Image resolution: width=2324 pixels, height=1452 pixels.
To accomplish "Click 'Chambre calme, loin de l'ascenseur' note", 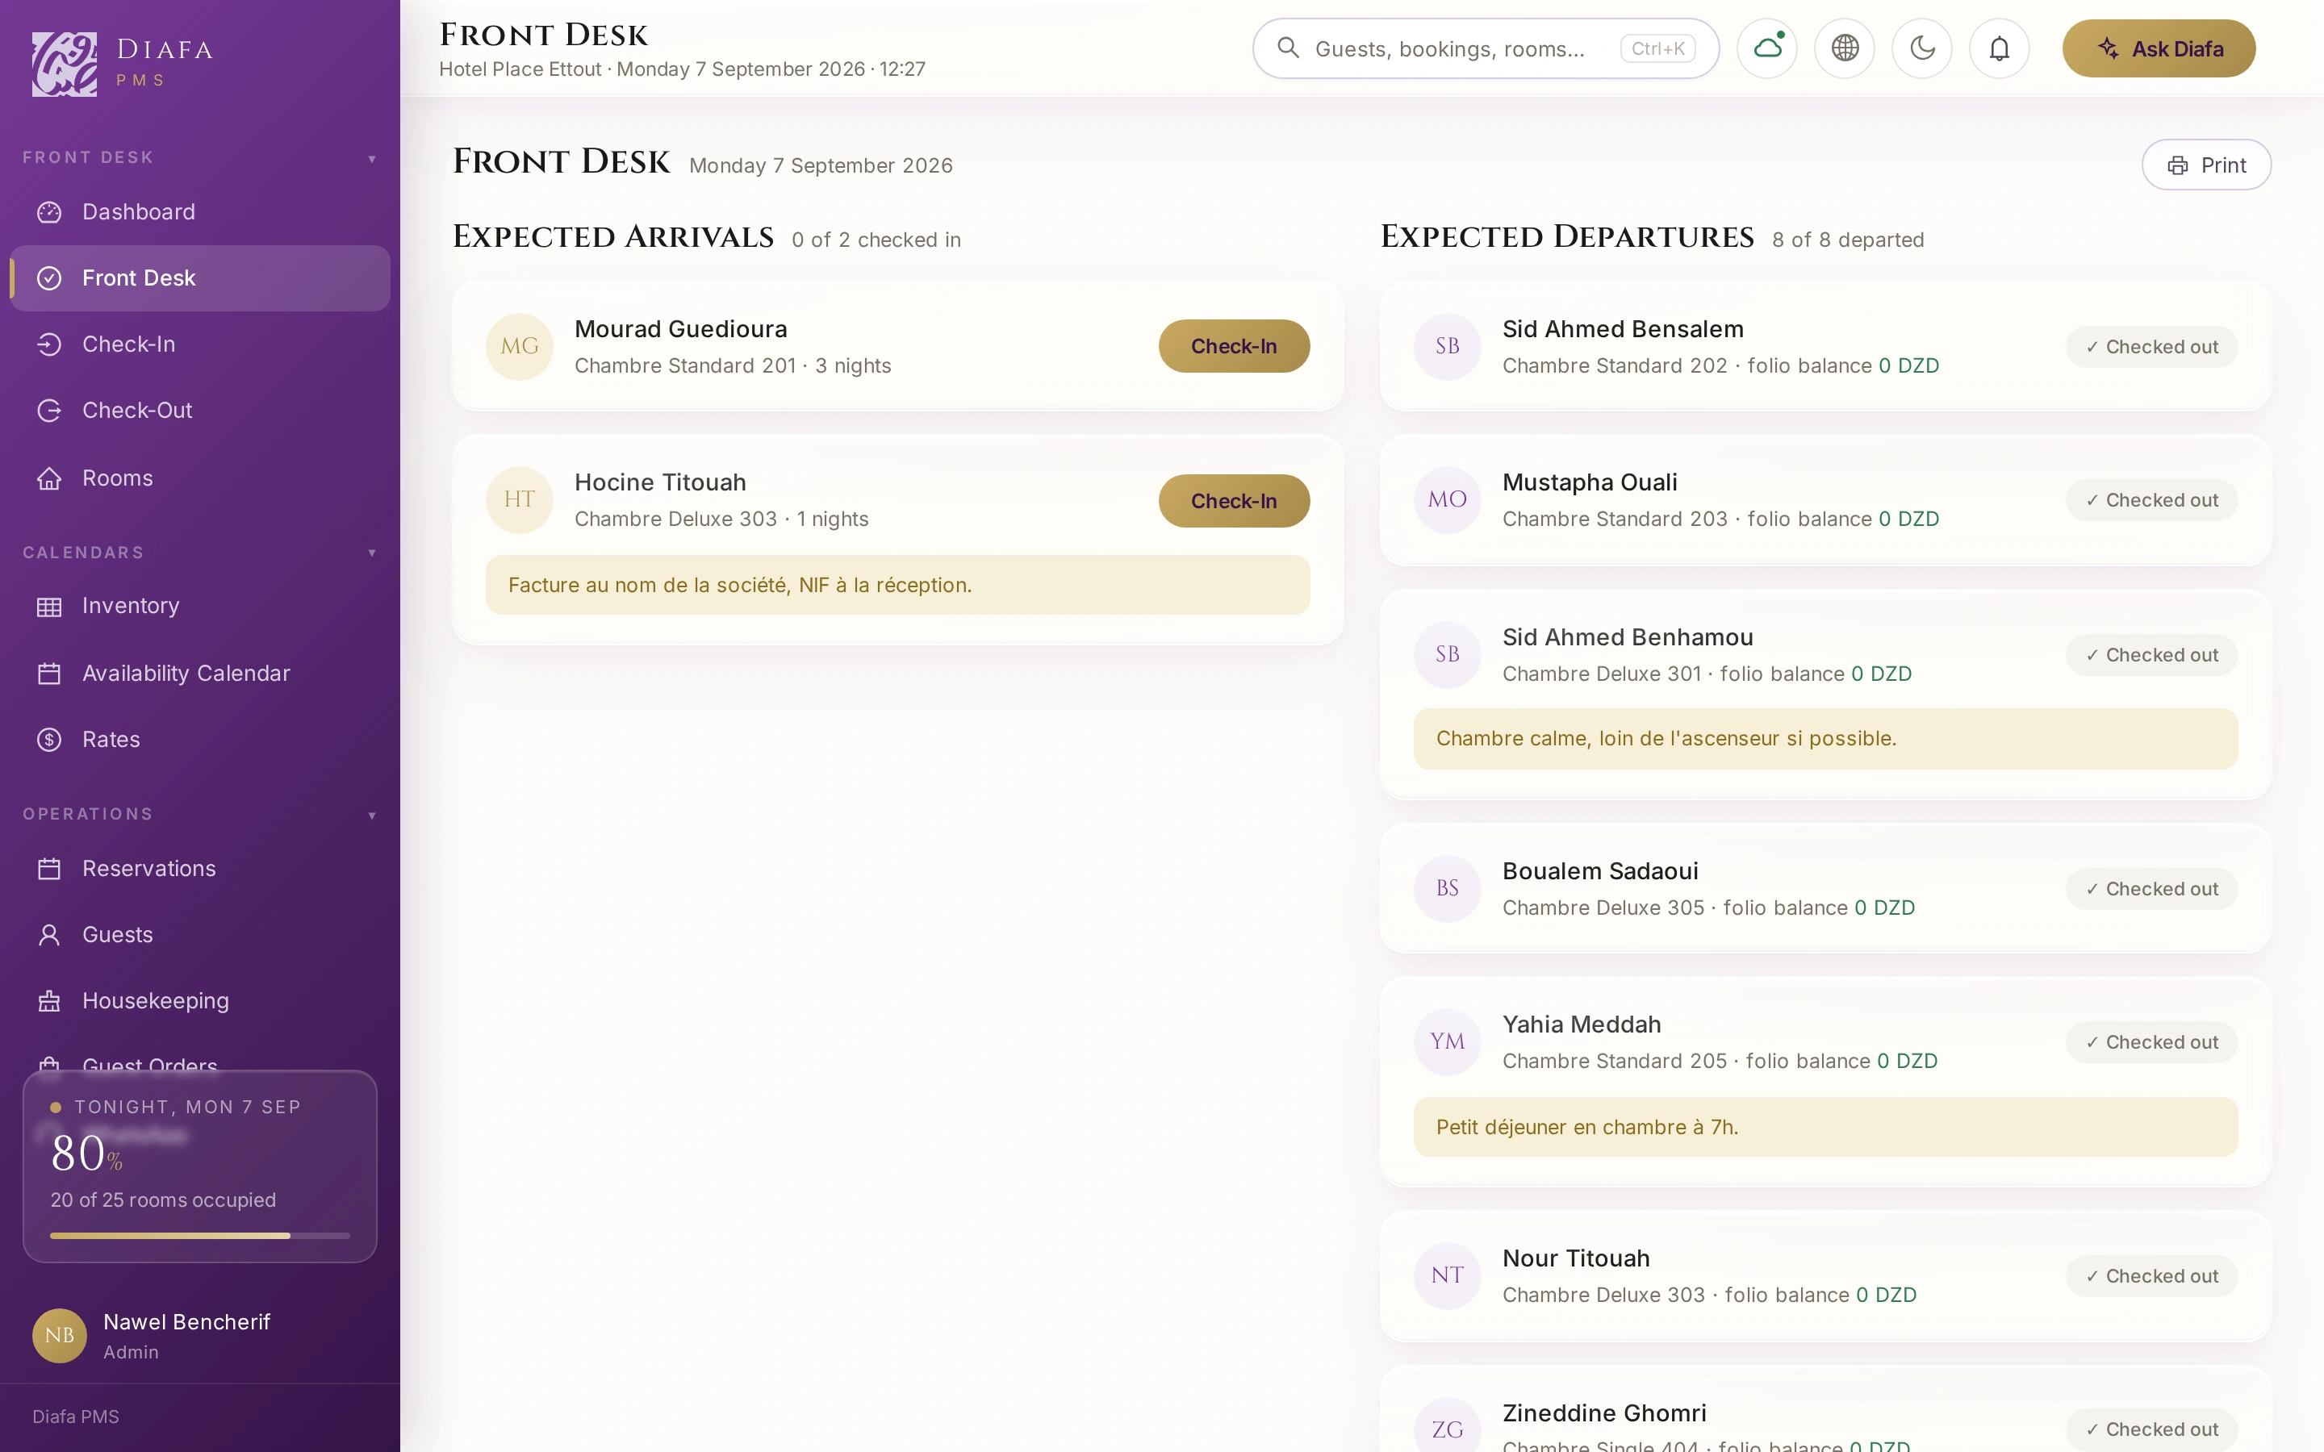I will click(1825, 740).
